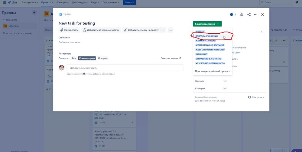Click the Добавить комментарий field
Image resolution: width=302 pixels, height=152 pixels.
point(125,68)
